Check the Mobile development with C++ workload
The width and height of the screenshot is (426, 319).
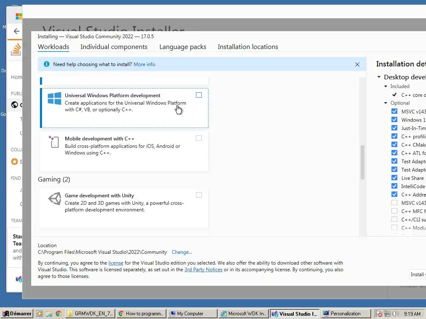point(199,138)
